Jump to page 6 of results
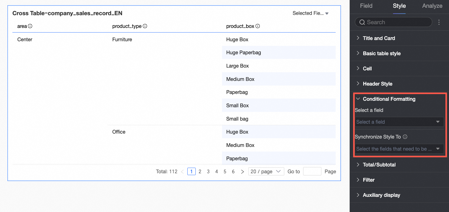This screenshot has height=212, width=449. click(233, 171)
